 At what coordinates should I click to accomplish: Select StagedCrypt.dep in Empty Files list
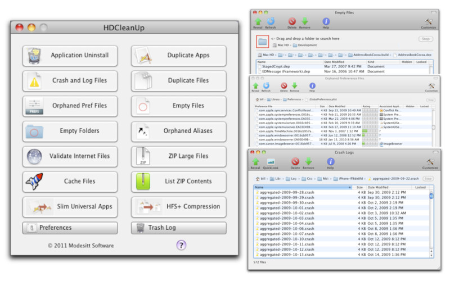click(x=343, y=66)
